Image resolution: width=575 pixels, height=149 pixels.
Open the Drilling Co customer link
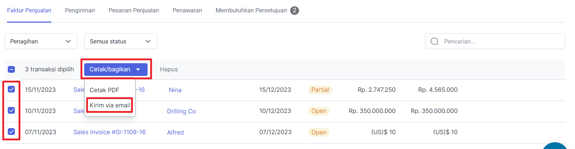click(x=182, y=111)
